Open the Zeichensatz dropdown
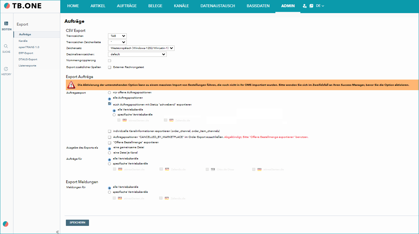 (141, 48)
